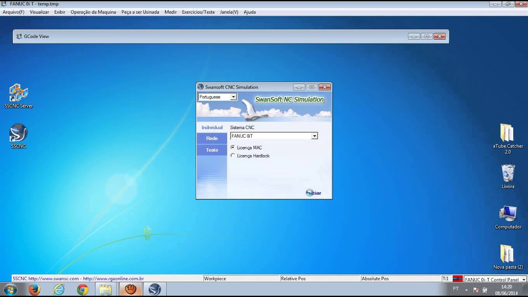Maximize the GCode View window

point(427,36)
